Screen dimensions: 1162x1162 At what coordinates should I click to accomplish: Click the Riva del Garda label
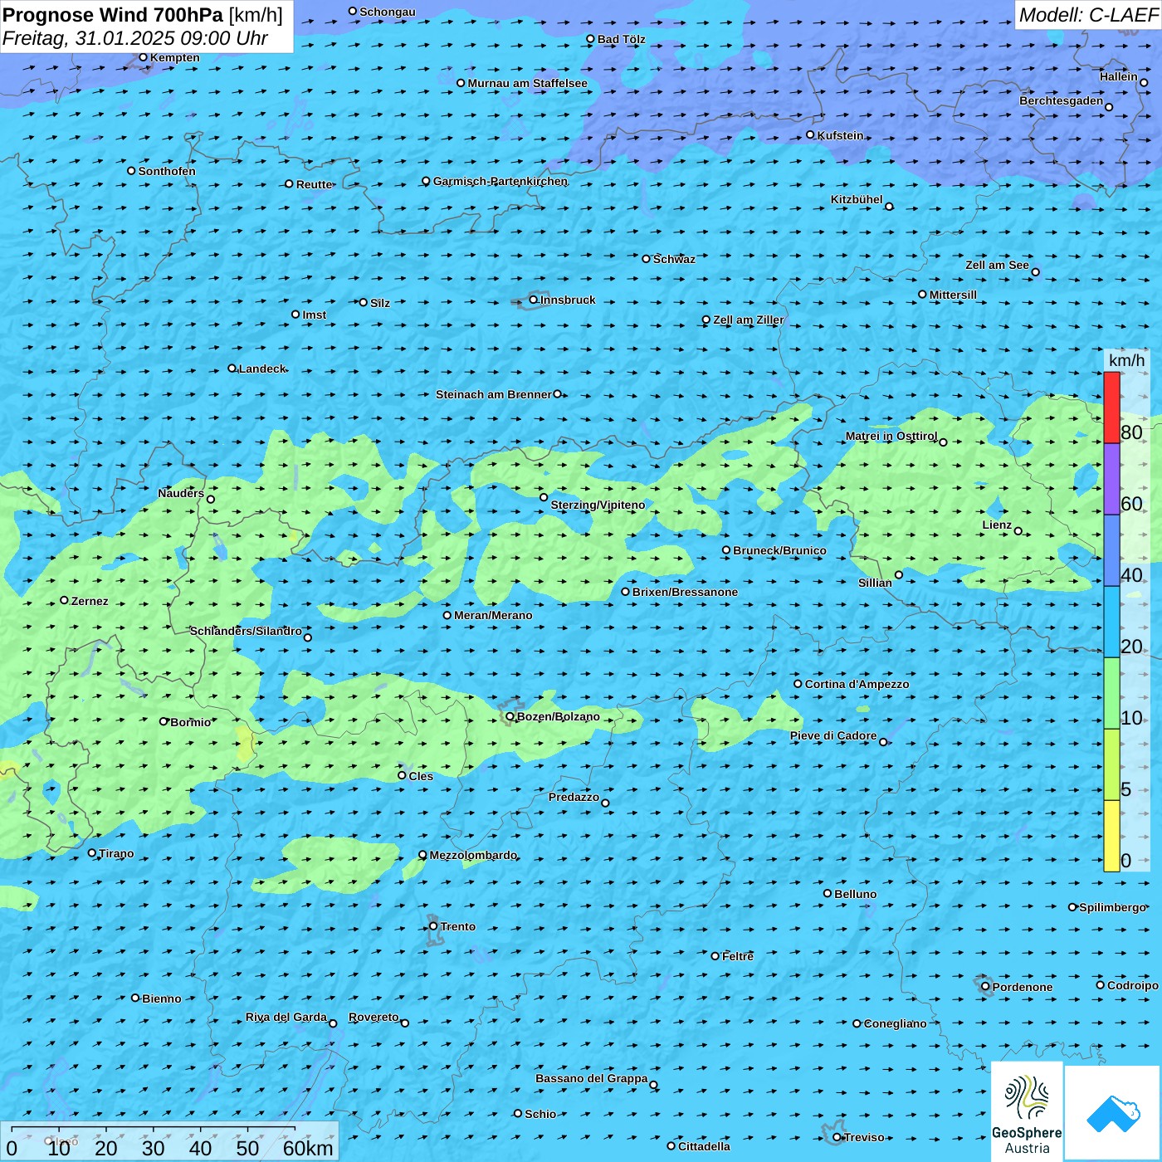click(x=286, y=1017)
